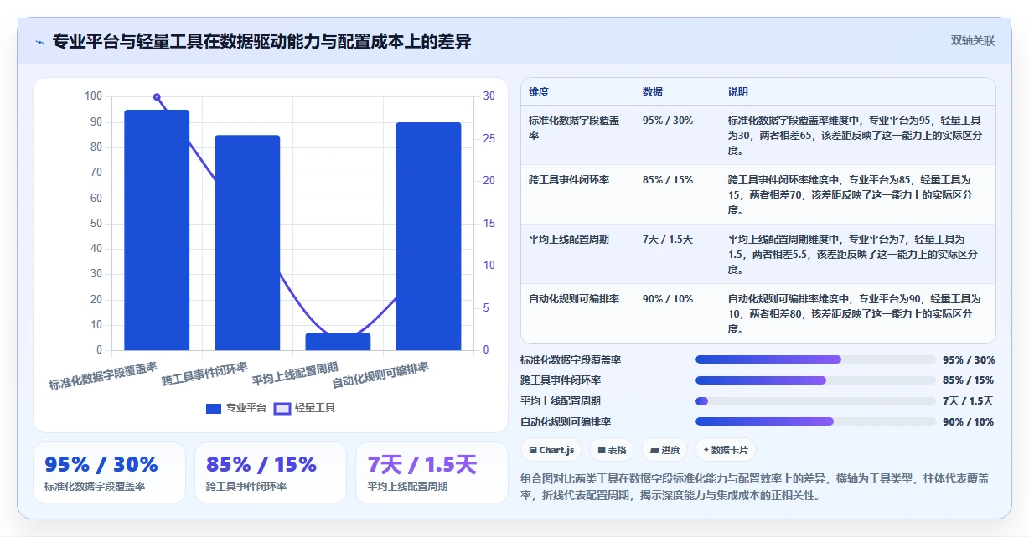The width and height of the screenshot is (1029, 537).
Task: Click the purple-outlined 轻量工具 legend swatch
Action: 282,408
